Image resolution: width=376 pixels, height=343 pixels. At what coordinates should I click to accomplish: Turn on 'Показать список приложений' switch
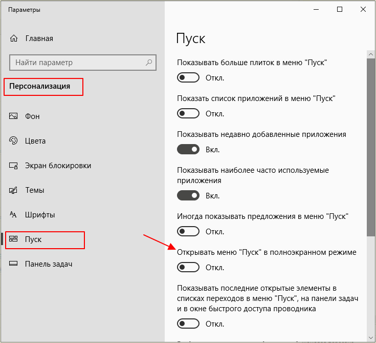(188, 113)
